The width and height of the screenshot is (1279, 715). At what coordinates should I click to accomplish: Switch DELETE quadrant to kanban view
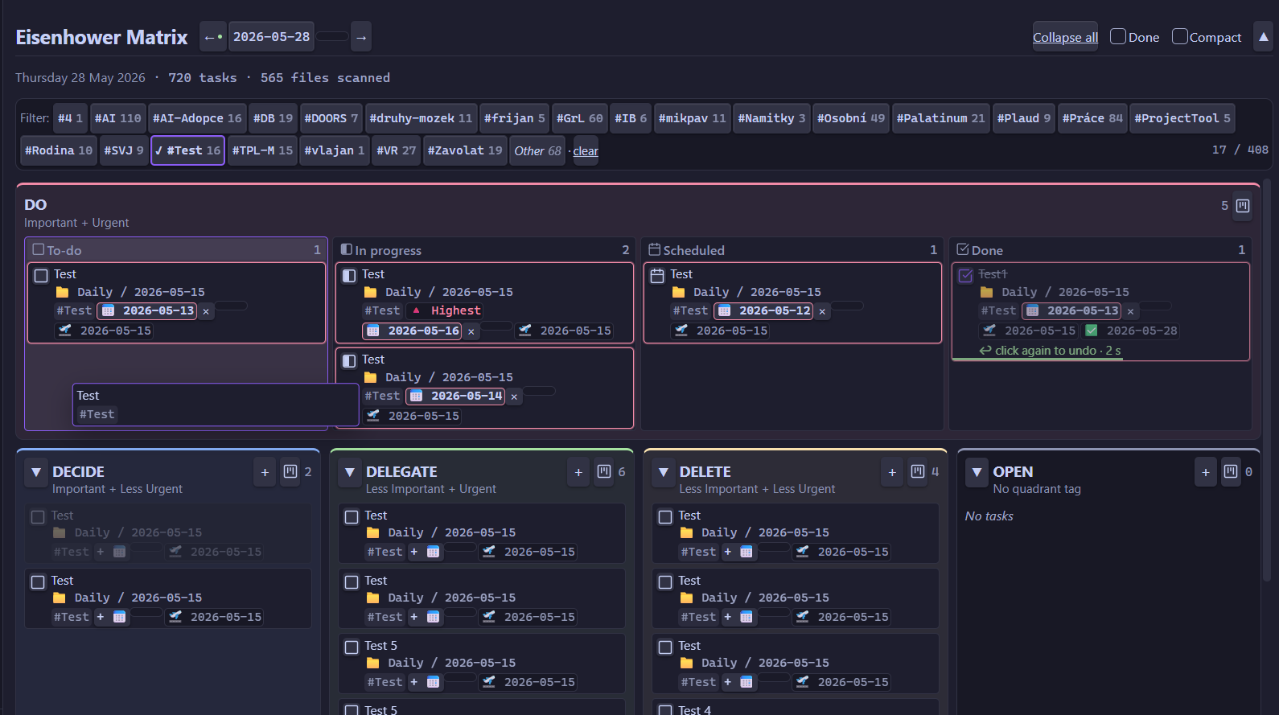click(918, 471)
